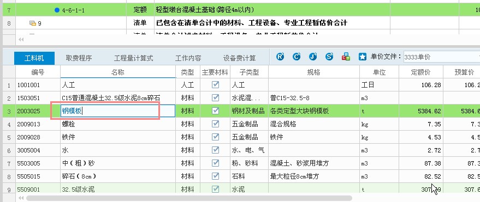
Task: Click the 编号 column header
Action: point(38,72)
